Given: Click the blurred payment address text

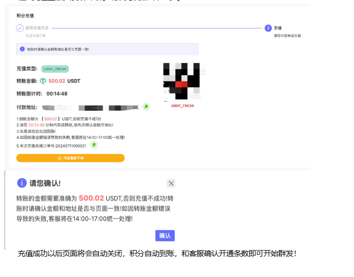Looking at the screenshot, I should [x=90, y=108].
